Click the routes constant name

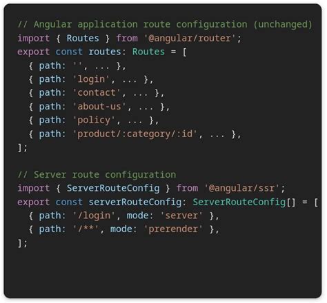105,52
